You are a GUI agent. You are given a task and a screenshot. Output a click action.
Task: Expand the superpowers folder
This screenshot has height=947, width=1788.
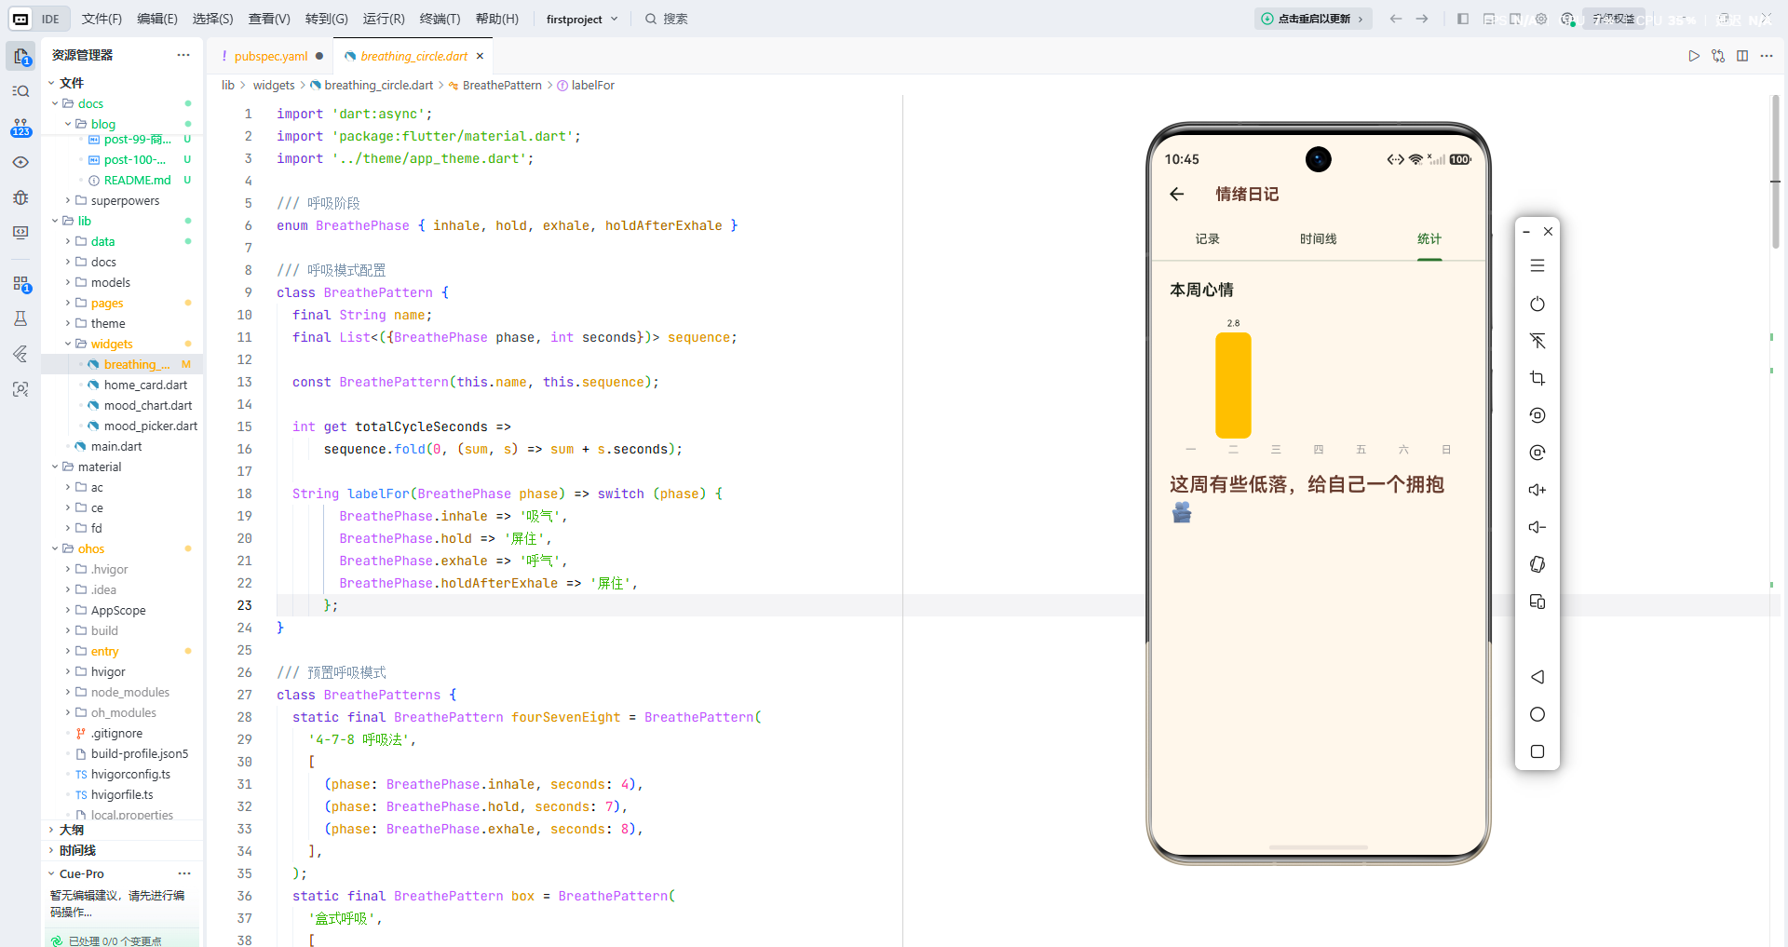68,200
